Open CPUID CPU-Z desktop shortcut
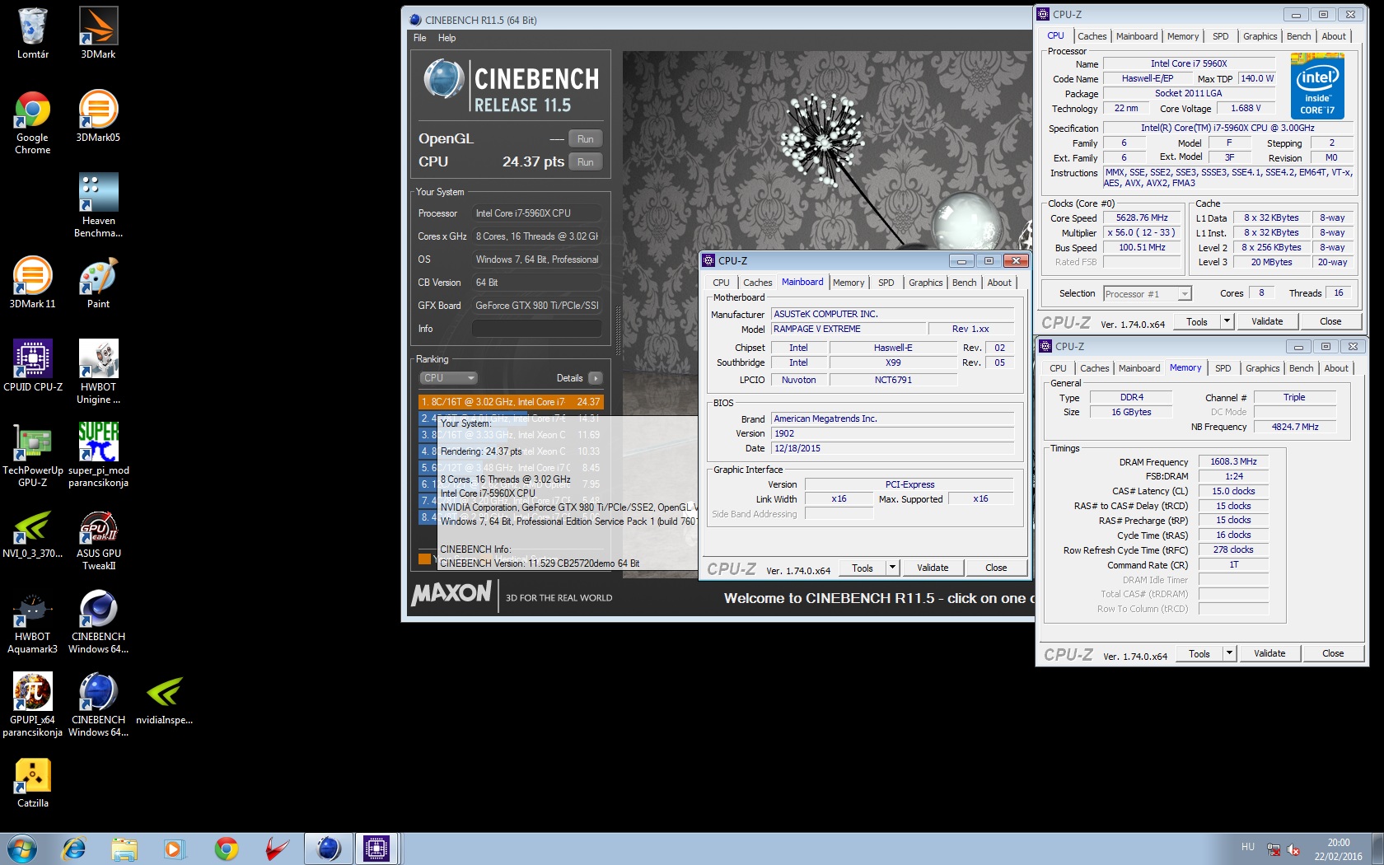1384x865 pixels. pyautogui.click(x=33, y=366)
